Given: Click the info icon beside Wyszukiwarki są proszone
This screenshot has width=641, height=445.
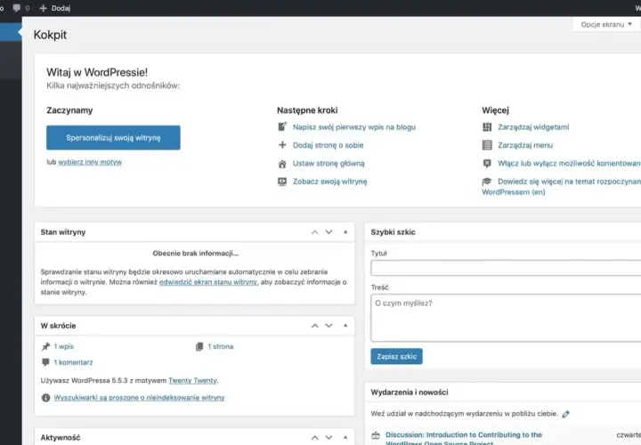Looking at the screenshot, I should tap(45, 398).
